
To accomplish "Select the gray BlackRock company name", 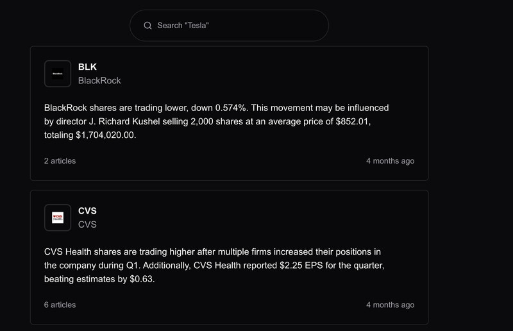I will (99, 81).
